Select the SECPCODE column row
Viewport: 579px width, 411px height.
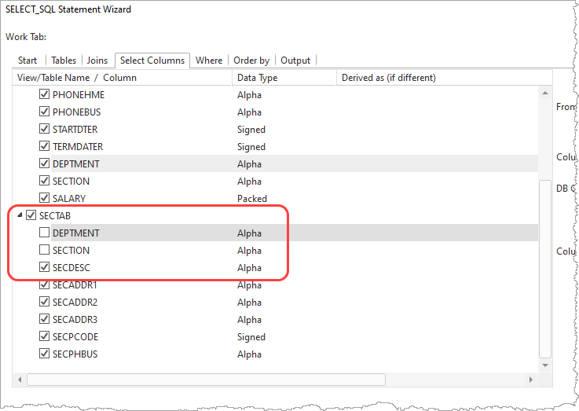(x=75, y=336)
